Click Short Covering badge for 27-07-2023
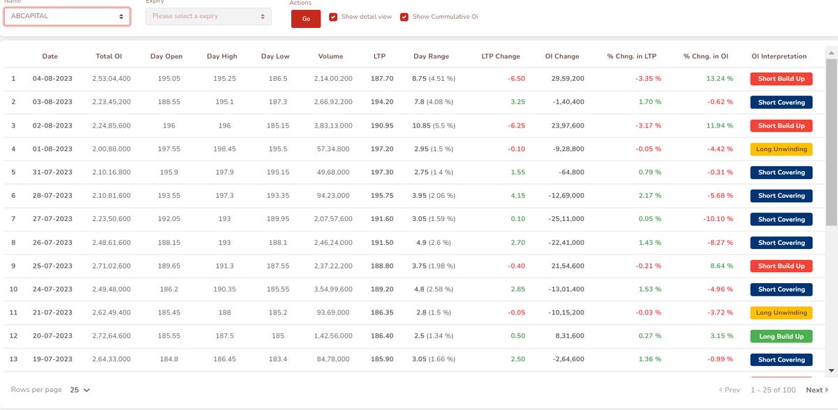Viewport: 838px width, 410px height. point(781,219)
